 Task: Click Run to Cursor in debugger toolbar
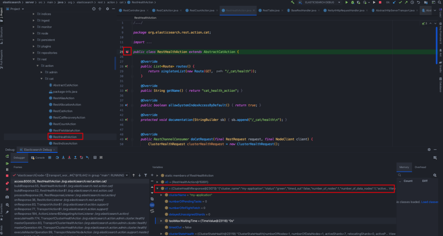tap(87, 157)
